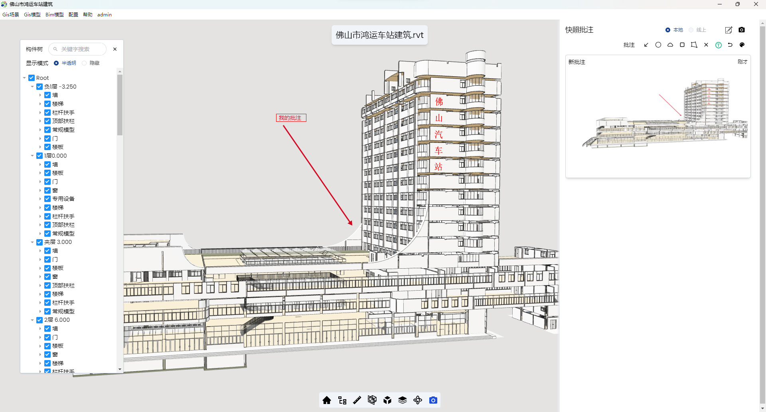
Task: Open the 帮助 menu
Action: [88, 15]
